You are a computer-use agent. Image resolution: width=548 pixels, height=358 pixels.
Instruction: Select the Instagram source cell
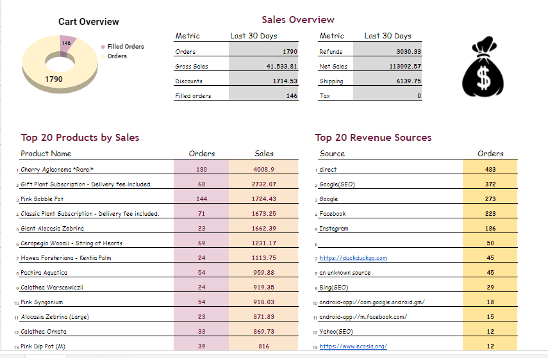[x=334, y=229]
